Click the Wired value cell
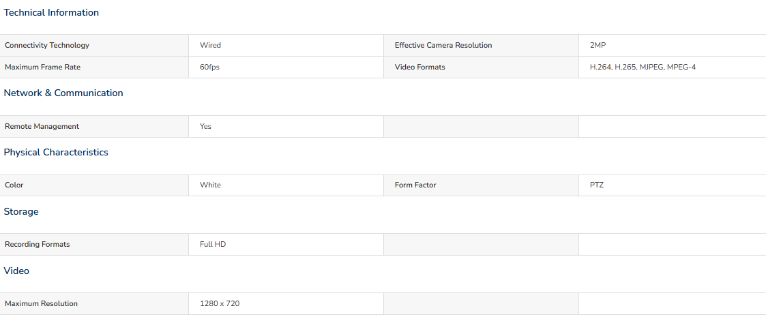Screen dimensions: 766x319 pyautogui.click(x=286, y=46)
